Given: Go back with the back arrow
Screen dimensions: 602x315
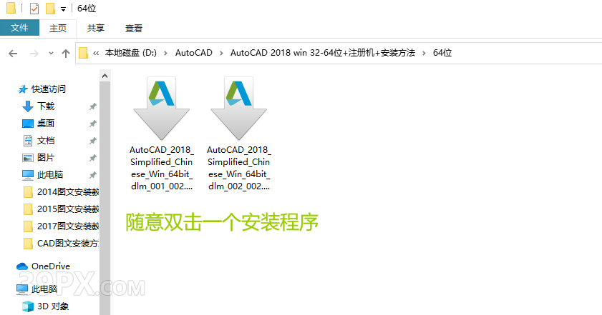Looking at the screenshot, I should (13, 54).
